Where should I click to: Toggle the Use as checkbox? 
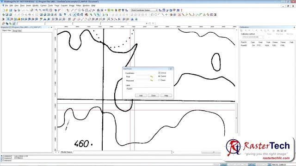[x=159, y=73]
